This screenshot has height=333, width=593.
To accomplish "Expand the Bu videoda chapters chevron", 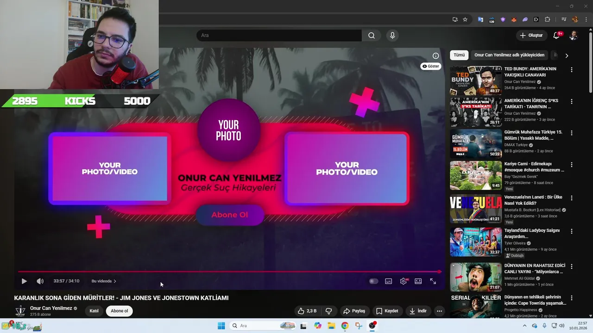I will [115, 281].
